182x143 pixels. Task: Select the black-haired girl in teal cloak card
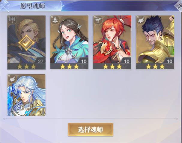[x=69, y=42]
